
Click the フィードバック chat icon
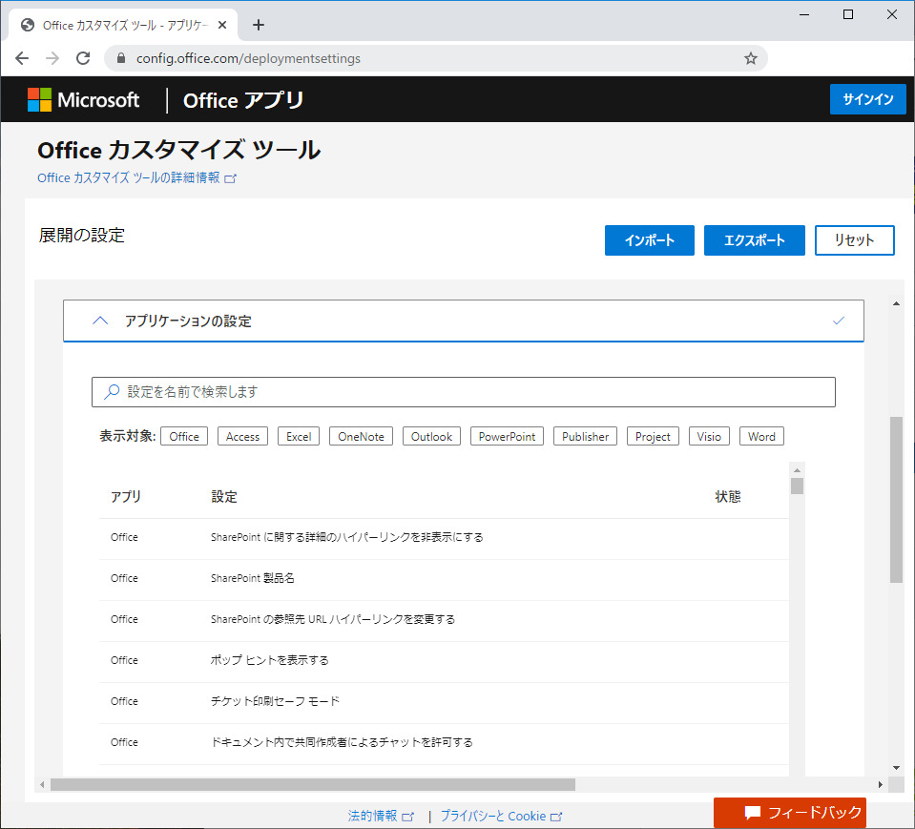752,812
